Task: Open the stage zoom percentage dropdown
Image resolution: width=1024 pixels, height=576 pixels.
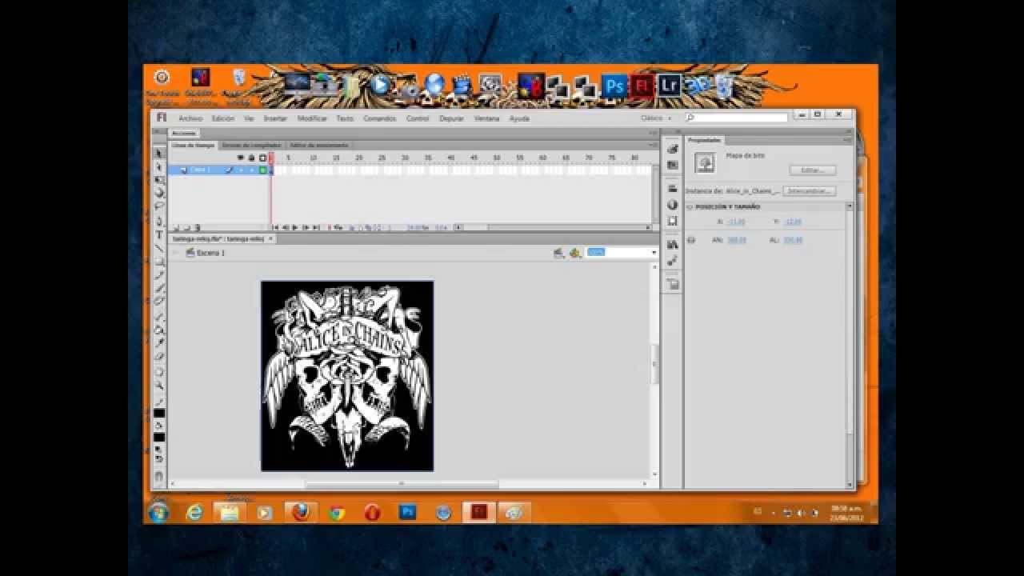Action: [654, 253]
